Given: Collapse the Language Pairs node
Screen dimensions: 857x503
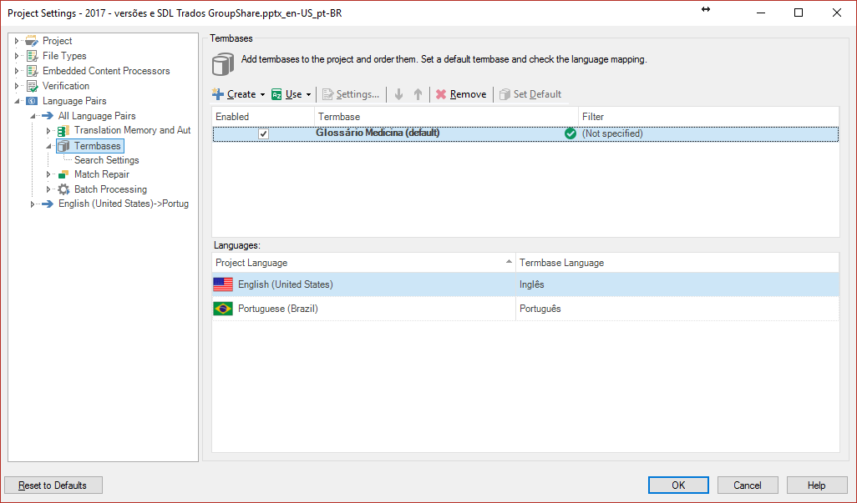Looking at the screenshot, I should click(17, 101).
